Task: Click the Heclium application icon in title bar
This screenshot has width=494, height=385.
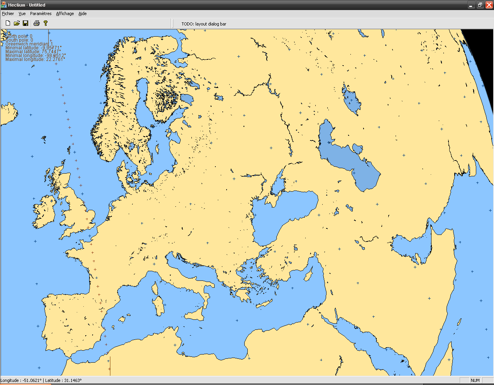Action: (x=4, y=5)
